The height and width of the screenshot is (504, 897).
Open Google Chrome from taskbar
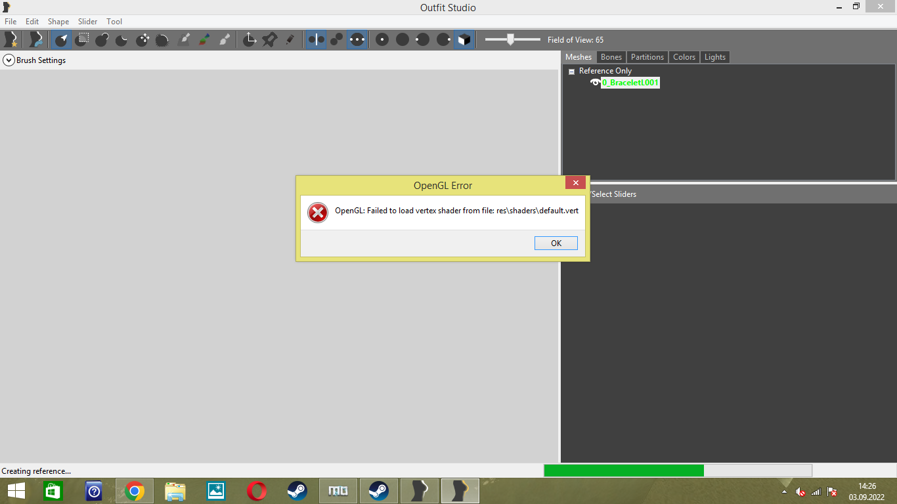tap(135, 491)
